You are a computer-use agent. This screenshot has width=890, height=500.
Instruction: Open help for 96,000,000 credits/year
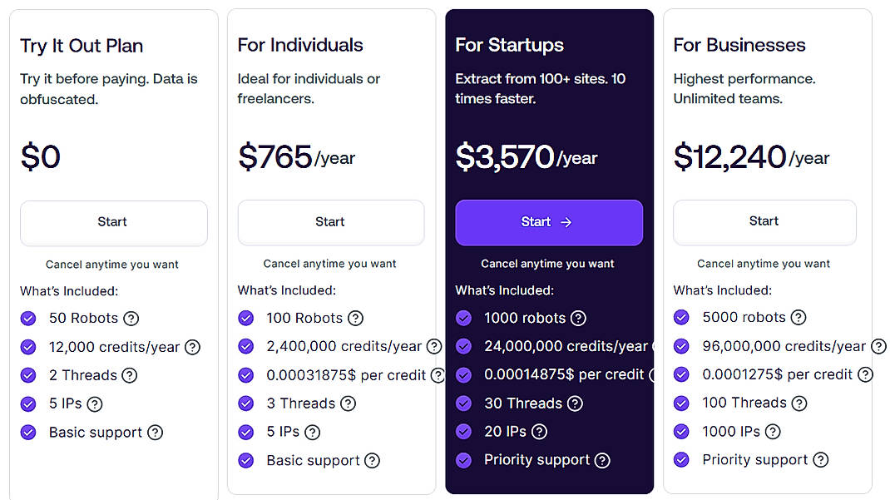879,347
